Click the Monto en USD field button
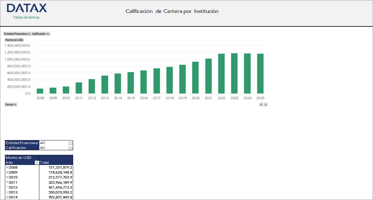 (x=14, y=40)
